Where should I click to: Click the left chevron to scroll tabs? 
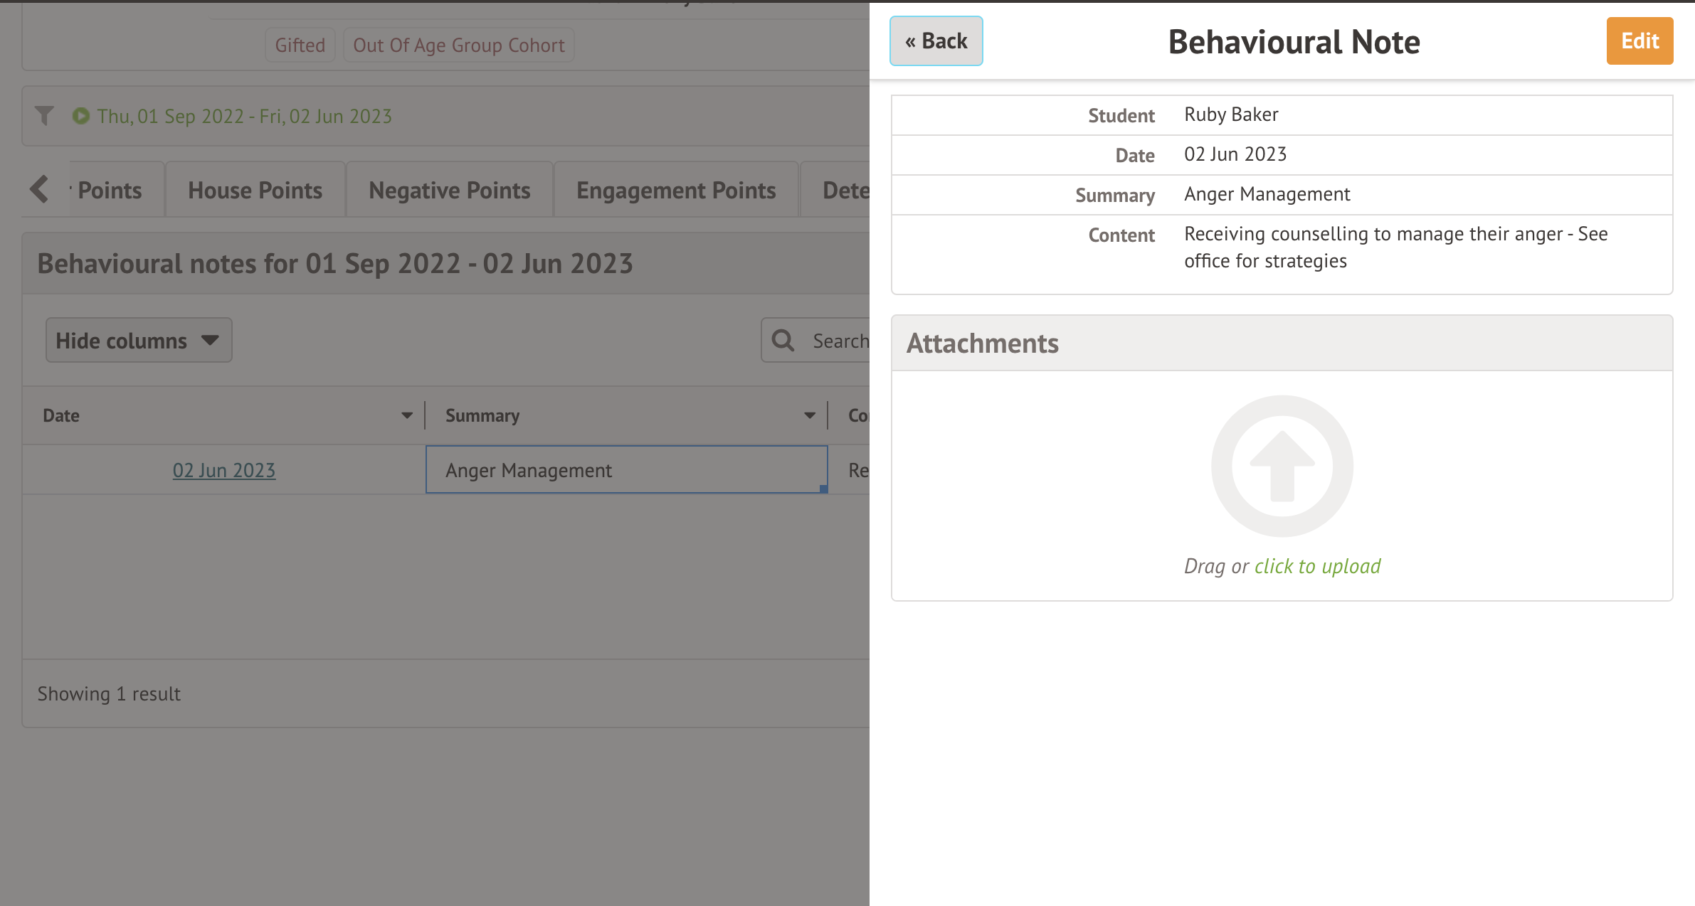pyautogui.click(x=40, y=190)
